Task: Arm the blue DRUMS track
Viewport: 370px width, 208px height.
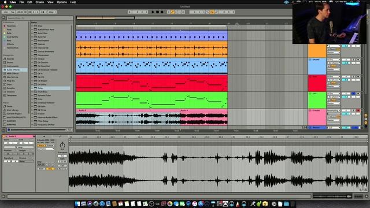Action: tap(358, 60)
